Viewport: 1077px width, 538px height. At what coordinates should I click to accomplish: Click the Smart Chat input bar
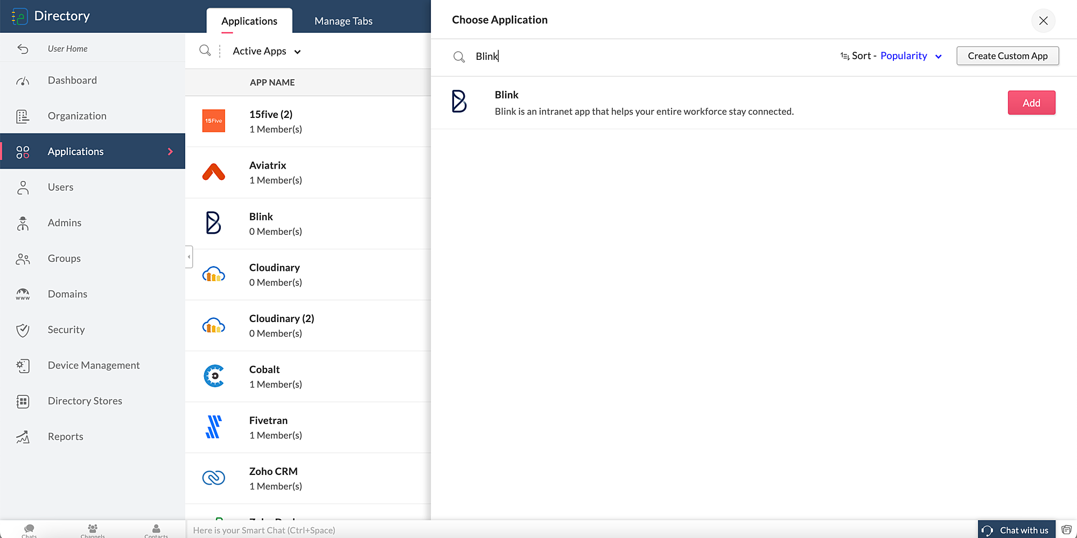[582, 530]
